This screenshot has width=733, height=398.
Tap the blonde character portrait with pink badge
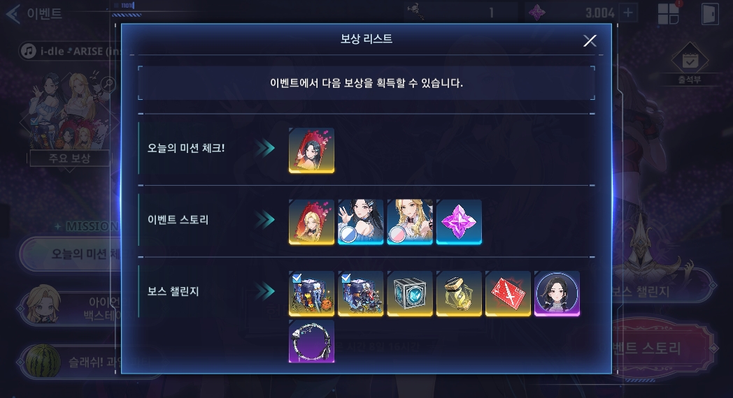pyautogui.click(x=409, y=222)
